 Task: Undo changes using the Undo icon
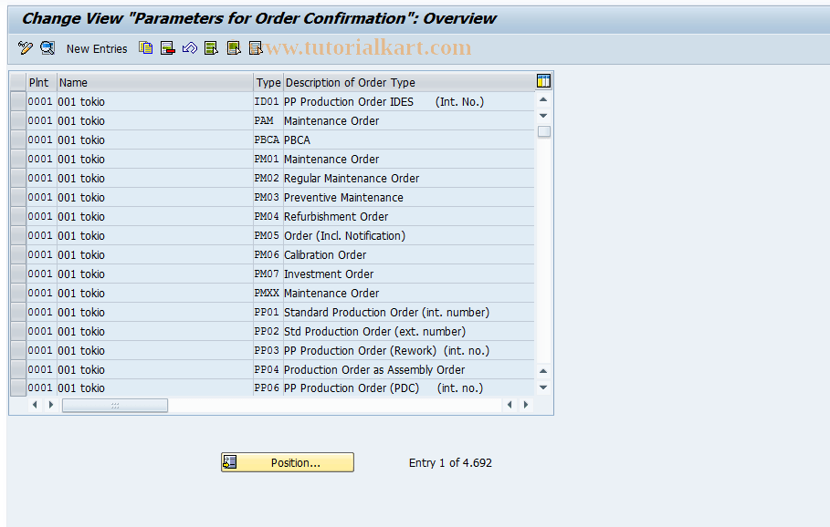click(189, 48)
